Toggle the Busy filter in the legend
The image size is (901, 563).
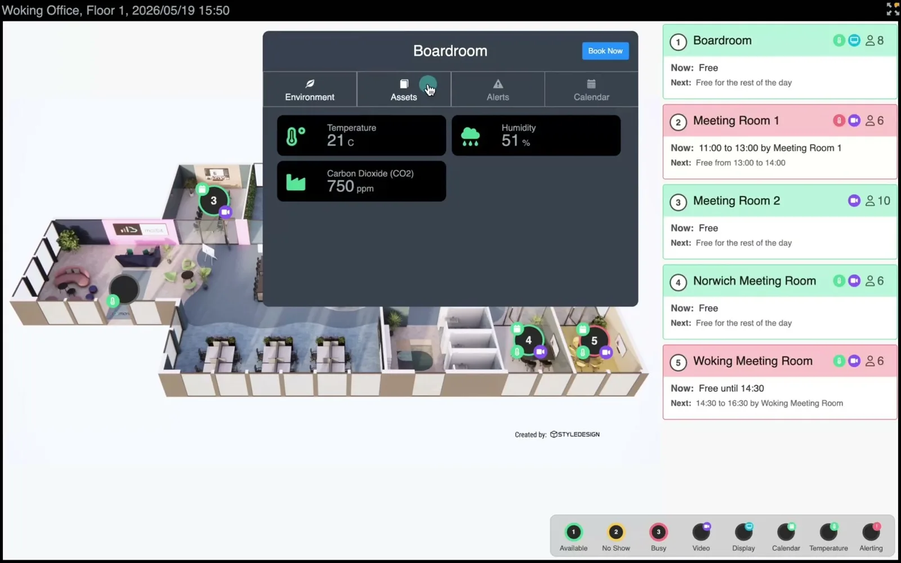(658, 537)
